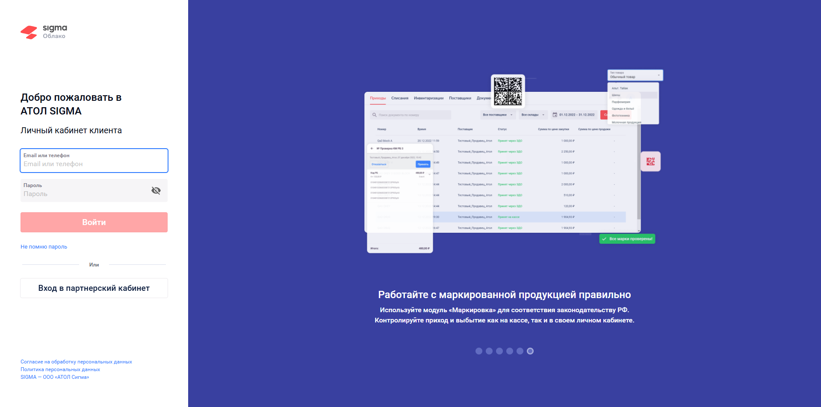Screen dimensions: 821x407
Task: Focus the Email или телефон field
Action: click(94, 161)
